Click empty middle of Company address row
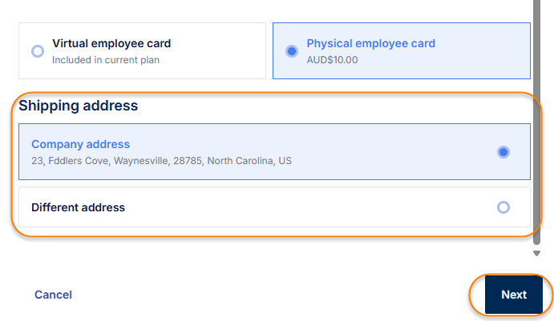 point(385,150)
